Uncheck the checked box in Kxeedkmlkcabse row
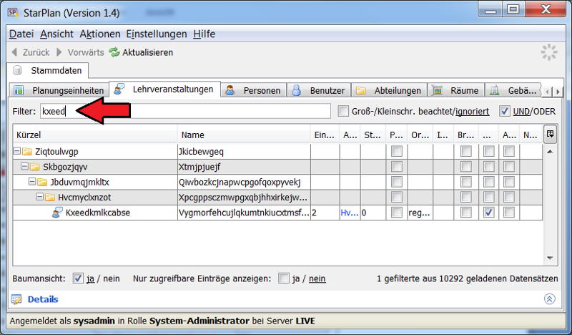This screenshot has width=572, height=335. coord(489,213)
